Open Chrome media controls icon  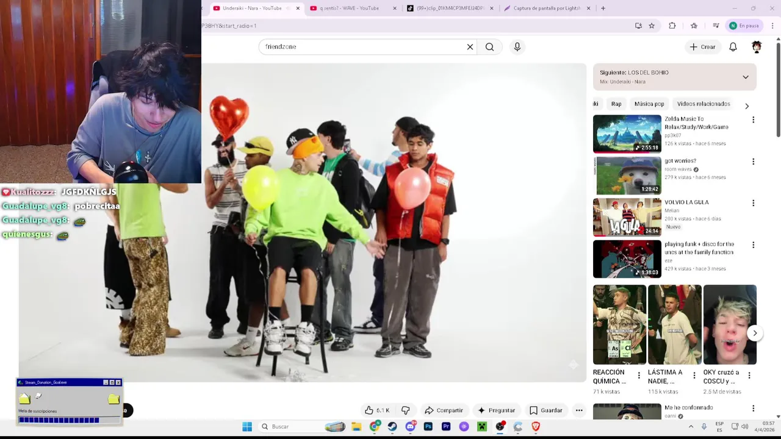[x=716, y=26]
